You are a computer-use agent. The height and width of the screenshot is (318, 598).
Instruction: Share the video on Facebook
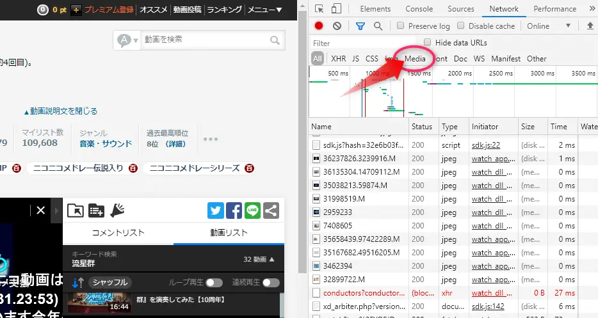click(234, 211)
